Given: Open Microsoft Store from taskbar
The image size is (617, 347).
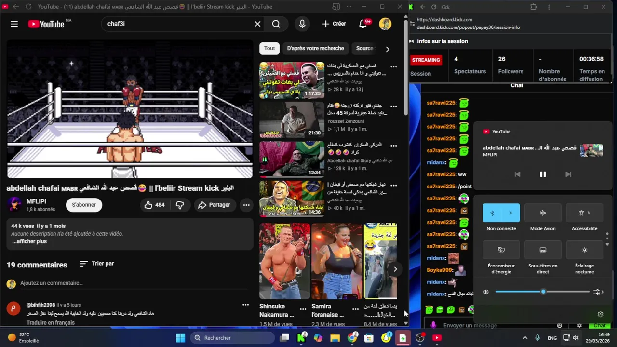Looking at the screenshot, I should coord(369,338).
